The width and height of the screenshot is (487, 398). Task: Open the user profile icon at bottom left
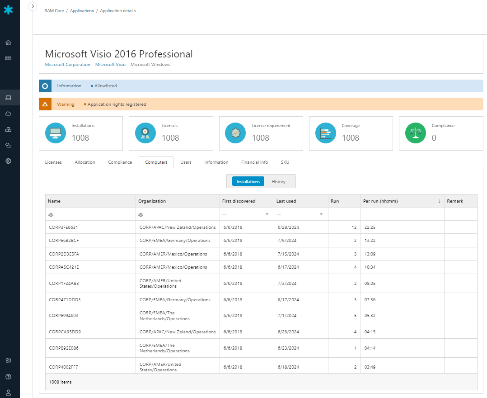tap(8, 392)
